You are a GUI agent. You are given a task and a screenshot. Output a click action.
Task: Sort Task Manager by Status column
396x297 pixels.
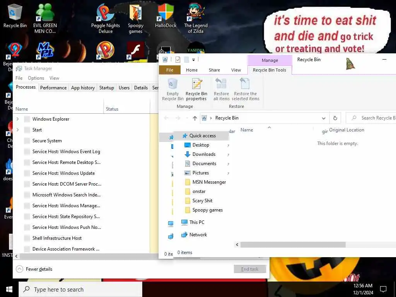tap(112, 109)
